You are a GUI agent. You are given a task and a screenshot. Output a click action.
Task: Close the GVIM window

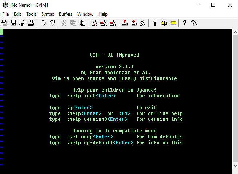point(230,5)
